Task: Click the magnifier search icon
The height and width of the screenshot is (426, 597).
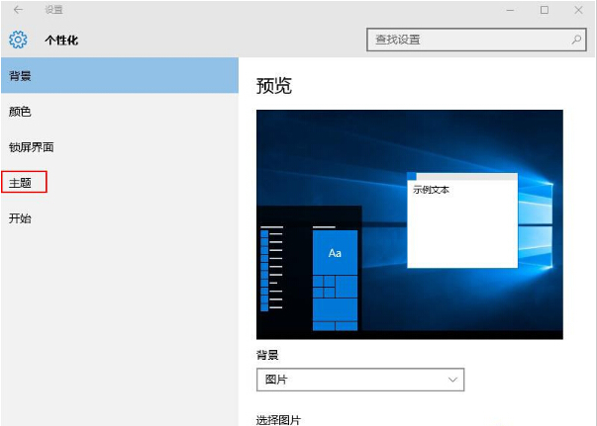Action: coord(576,40)
